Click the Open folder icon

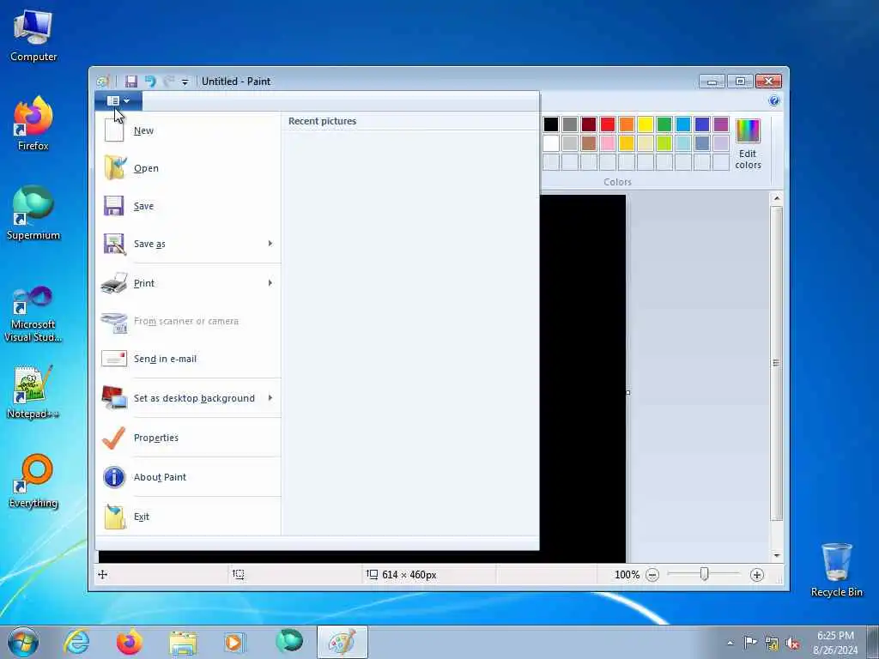click(x=114, y=167)
